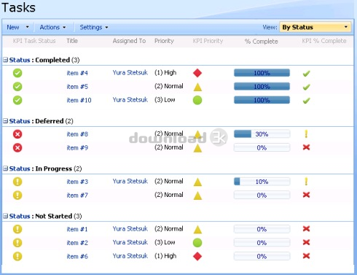Click the 30% progress bar of item #8
The image size is (357, 275).
click(x=262, y=134)
